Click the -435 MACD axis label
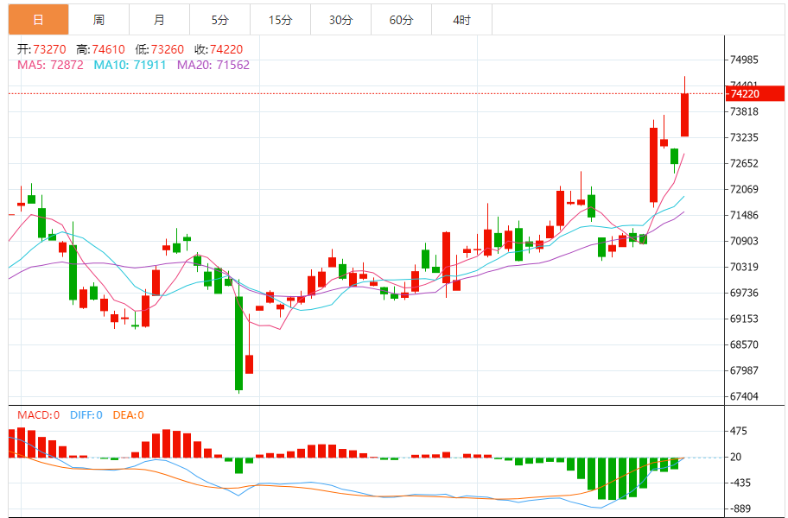 pos(740,483)
